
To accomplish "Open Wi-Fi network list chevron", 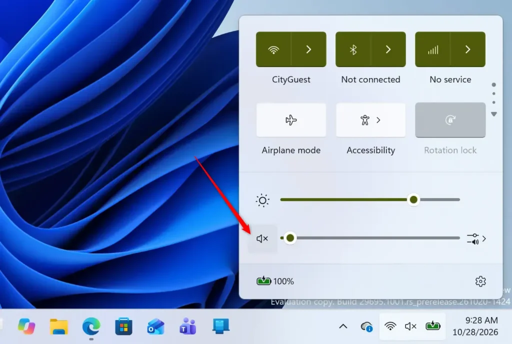I will pyautogui.click(x=309, y=49).
